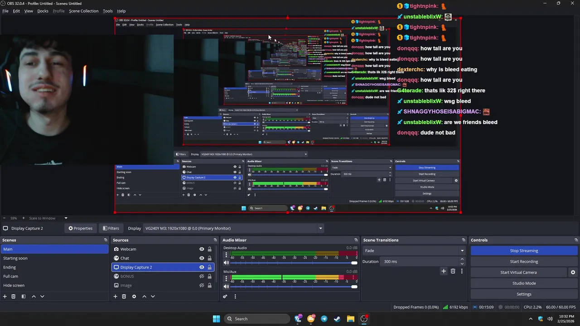Screen dimensions: 580x326
Task: Zoom out preview with minus icon
Action: [x=4, y=218]
